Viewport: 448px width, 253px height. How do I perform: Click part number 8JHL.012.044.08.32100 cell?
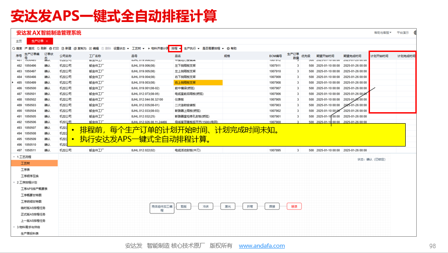point(147,99)
